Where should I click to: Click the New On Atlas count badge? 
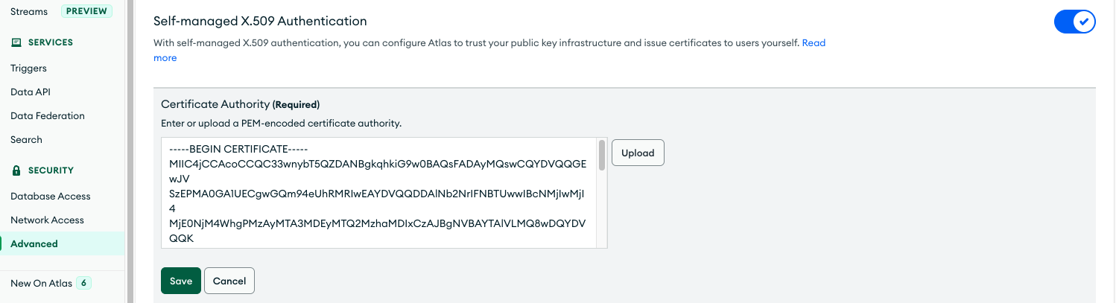pos(83,283)
